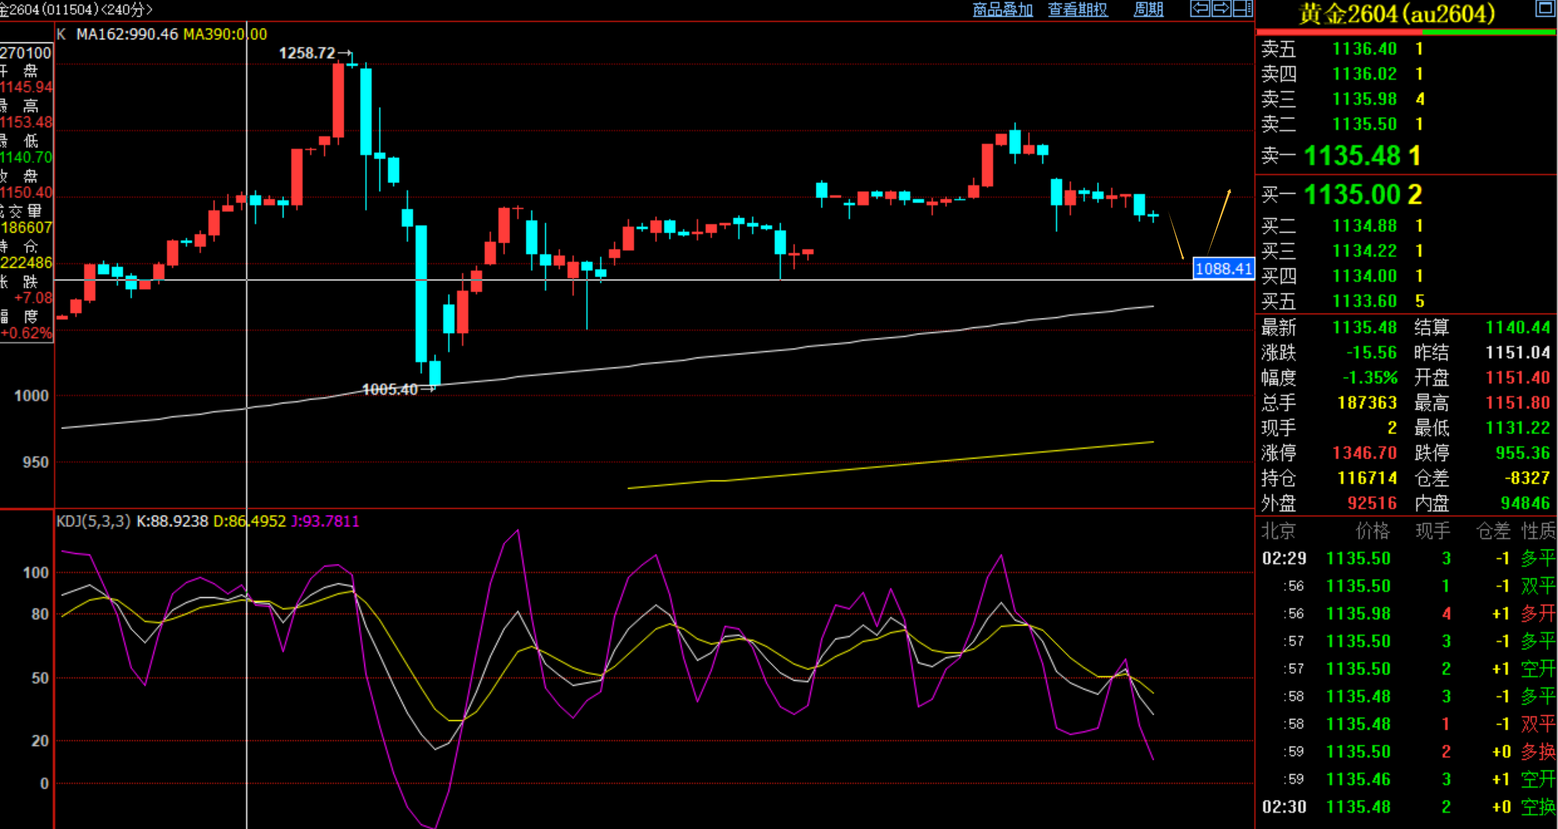Click the KDJ(5,3,3) indicator label
This screenshot has width=1558, height=829.
tap(93, 521)
